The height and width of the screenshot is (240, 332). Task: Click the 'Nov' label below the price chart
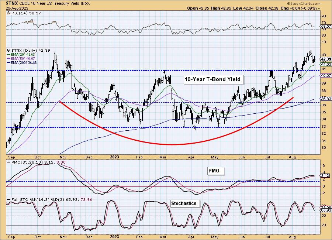(x=63, y=157)
